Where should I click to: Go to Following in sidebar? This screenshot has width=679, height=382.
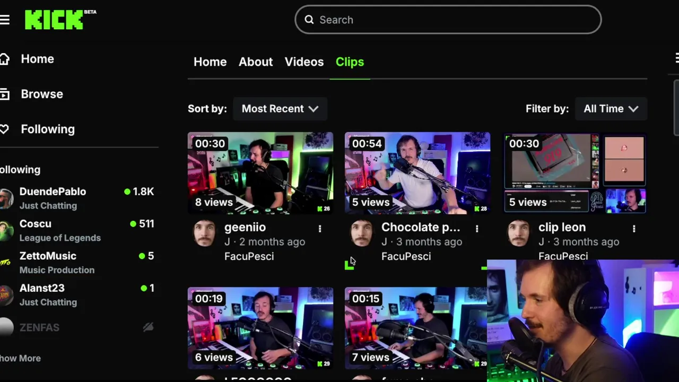pos(48,129)
